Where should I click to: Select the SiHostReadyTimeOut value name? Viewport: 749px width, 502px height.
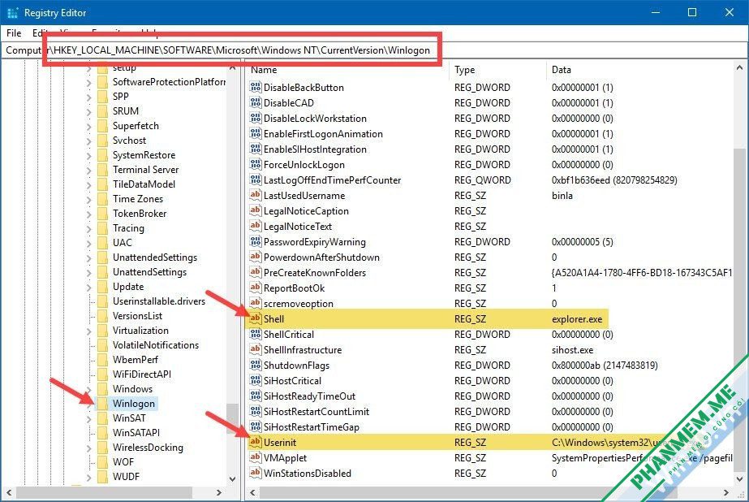point(309,396)
